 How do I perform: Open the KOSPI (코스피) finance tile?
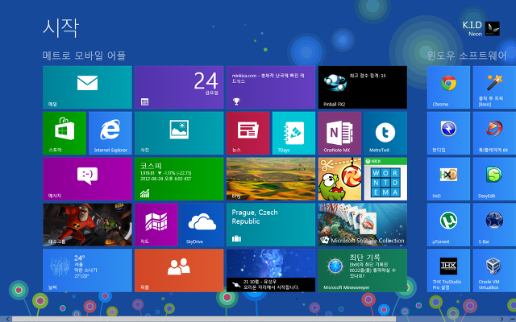tap(179, 179)
